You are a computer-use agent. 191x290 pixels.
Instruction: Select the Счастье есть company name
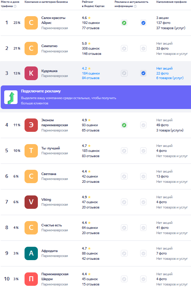pos(52,225)
